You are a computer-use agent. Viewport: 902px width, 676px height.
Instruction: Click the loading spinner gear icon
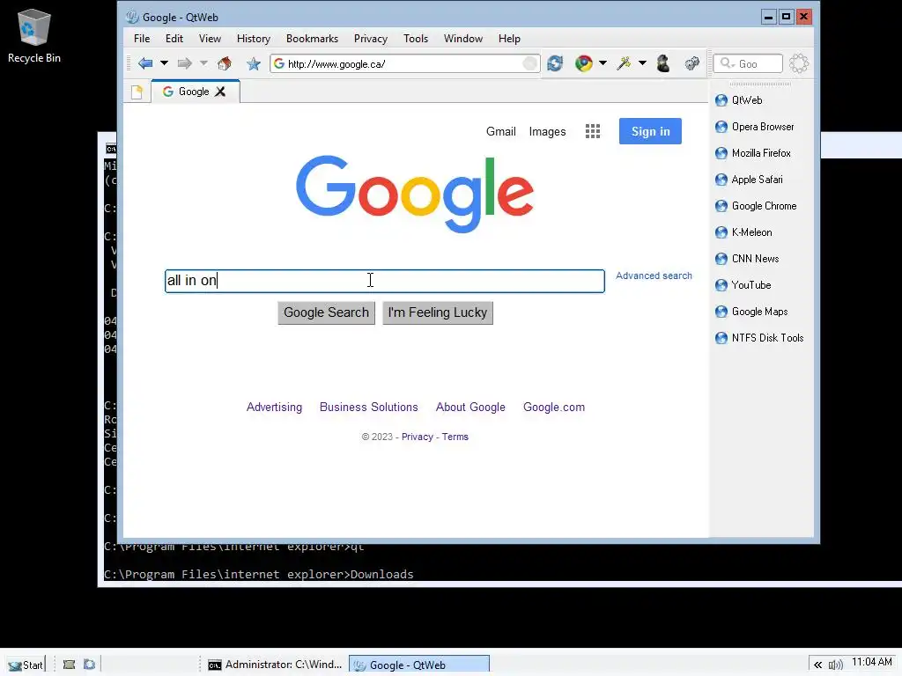798,63
